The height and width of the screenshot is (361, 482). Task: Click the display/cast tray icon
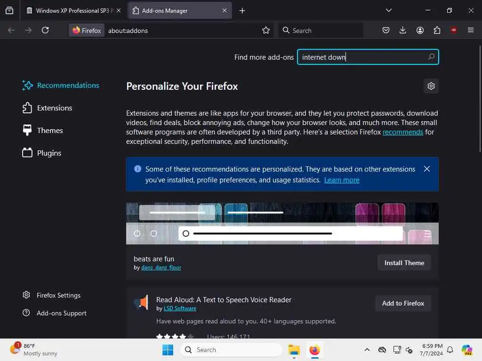point(397,350)
